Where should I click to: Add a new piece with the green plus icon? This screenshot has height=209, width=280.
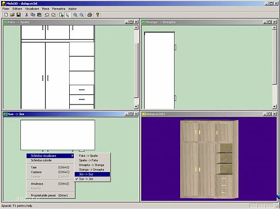[61, 15]
